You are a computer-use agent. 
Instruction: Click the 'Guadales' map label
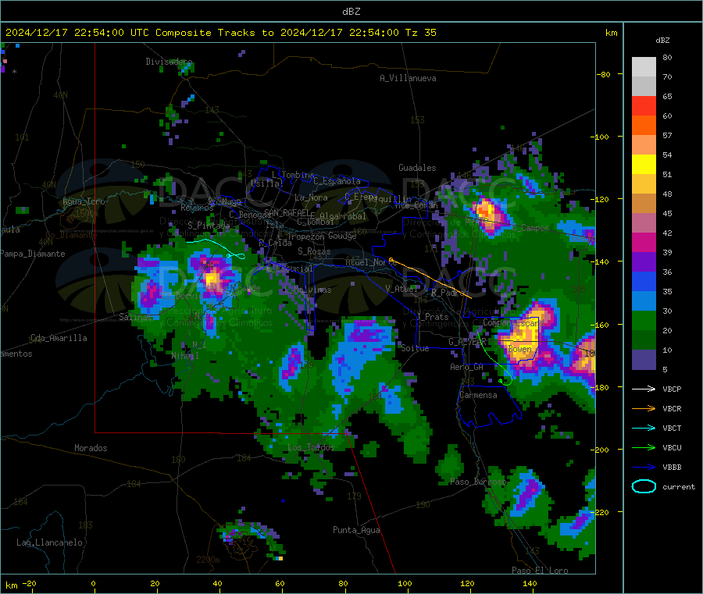click(417, 168)
